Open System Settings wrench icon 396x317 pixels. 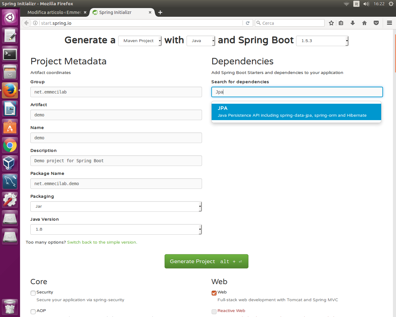coord(10,200)
